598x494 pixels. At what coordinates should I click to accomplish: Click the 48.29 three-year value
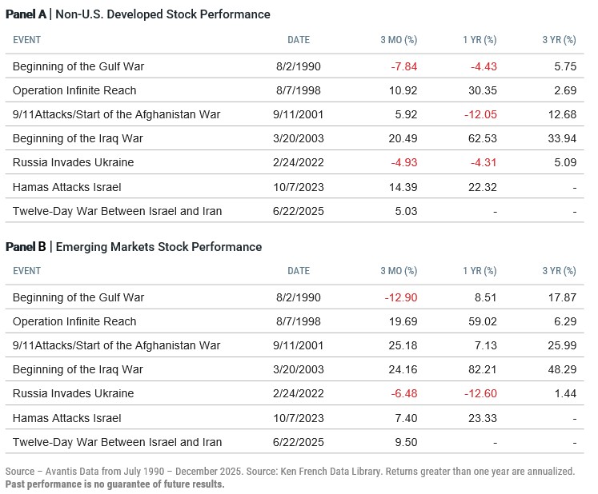pyautogui.click(x=561, y=369)
